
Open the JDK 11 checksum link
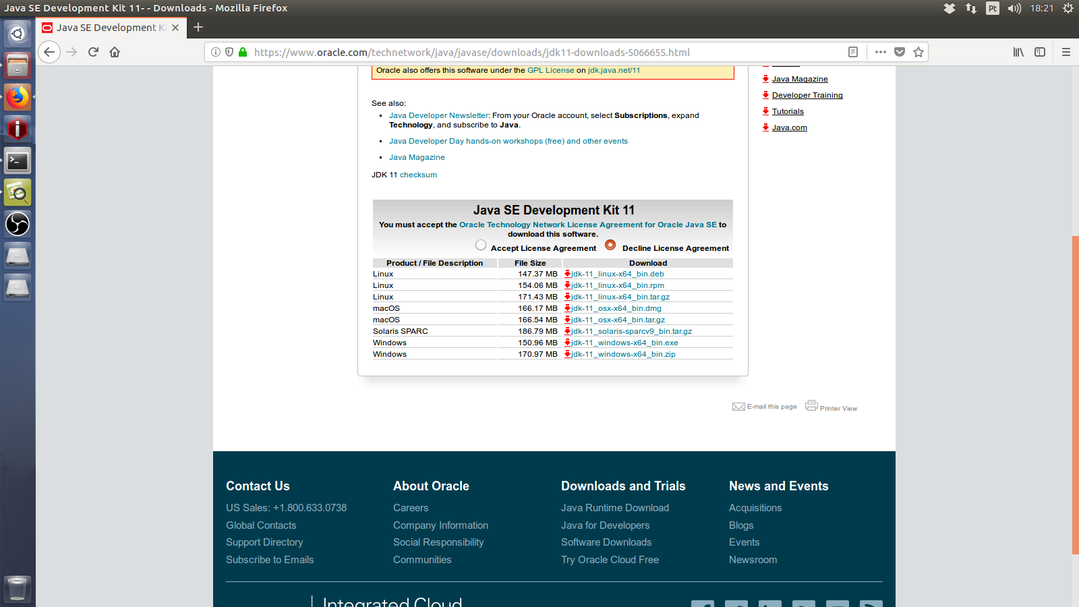(x=418, y=175)
